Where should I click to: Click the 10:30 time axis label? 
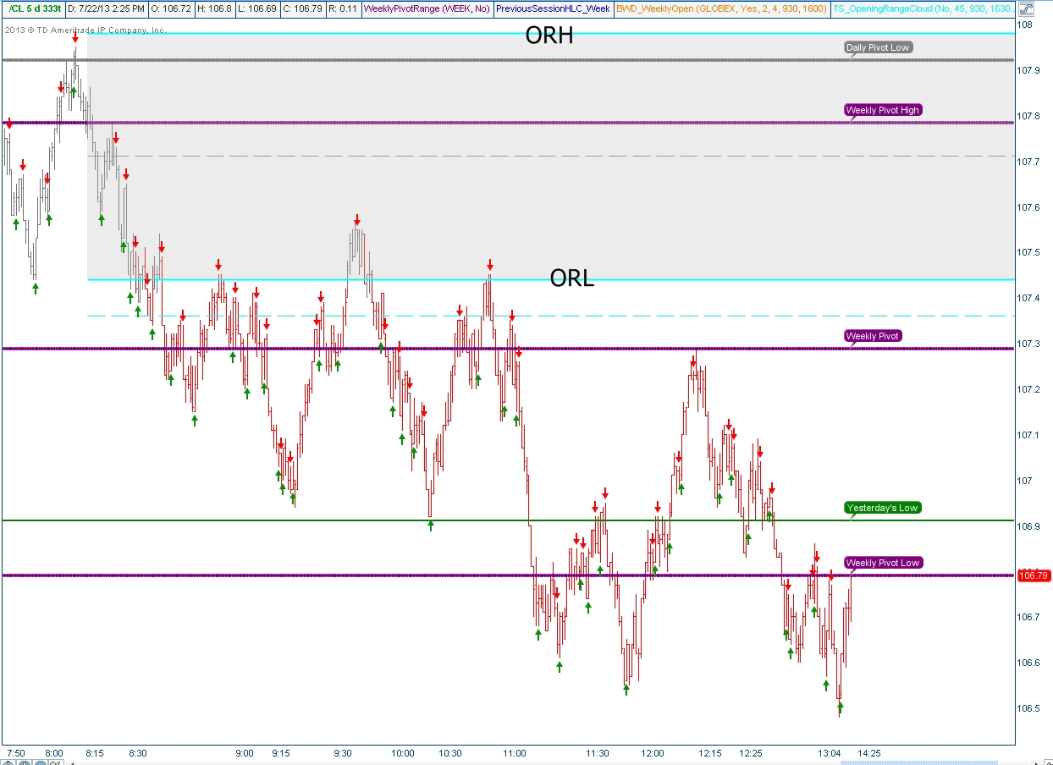[450, 753]
